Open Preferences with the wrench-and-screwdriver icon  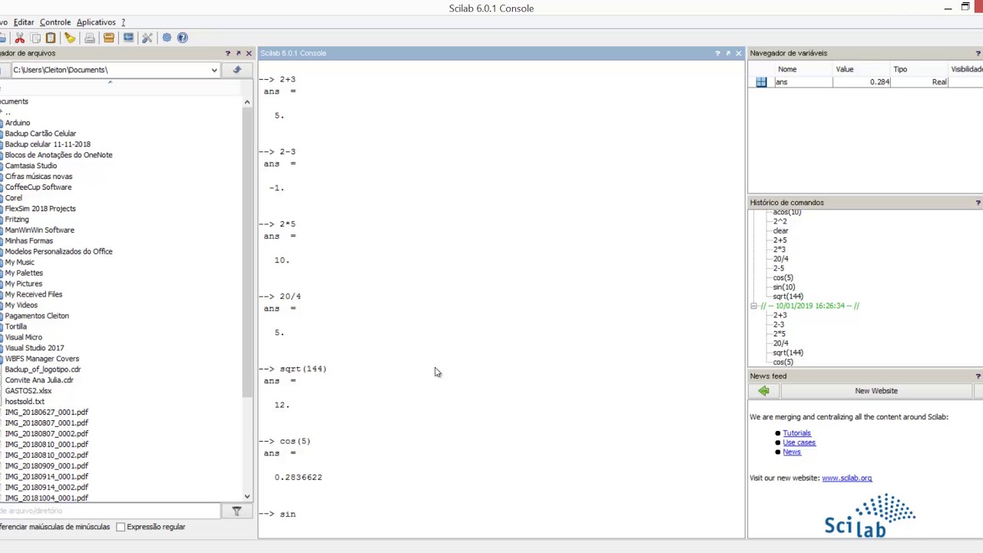pyautogui.click(x=147, y=38)
